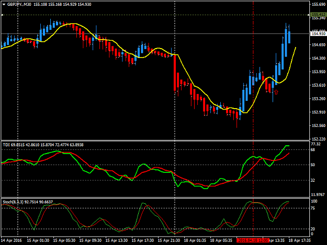Select the 15 Apr 17:30 time axis label
Screen dimensions: 327x245
pyautogui.click(x=143, y=240)
